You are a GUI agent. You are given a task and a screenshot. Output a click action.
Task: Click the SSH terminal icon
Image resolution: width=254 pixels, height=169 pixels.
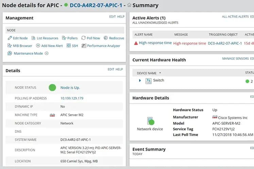tap(69, 45)
